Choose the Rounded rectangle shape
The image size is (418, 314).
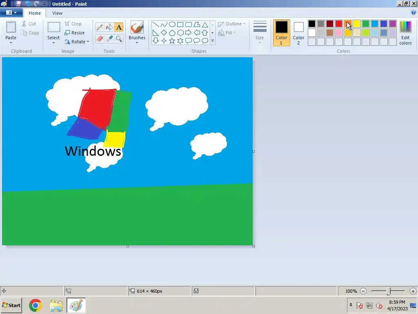[189, 25]
